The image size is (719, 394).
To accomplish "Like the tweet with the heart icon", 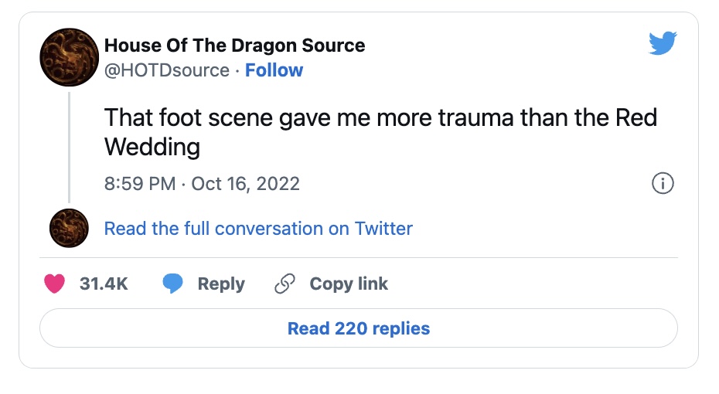I will [54, 284].
